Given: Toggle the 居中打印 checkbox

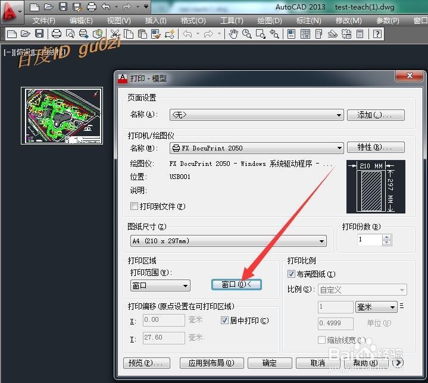Looking at the screenshot, I should pos(224,321).
